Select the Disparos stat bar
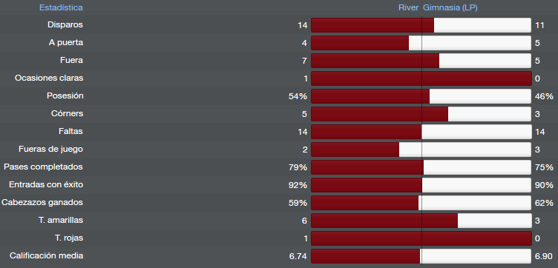 pyautogui.click(x=421, y=25)
